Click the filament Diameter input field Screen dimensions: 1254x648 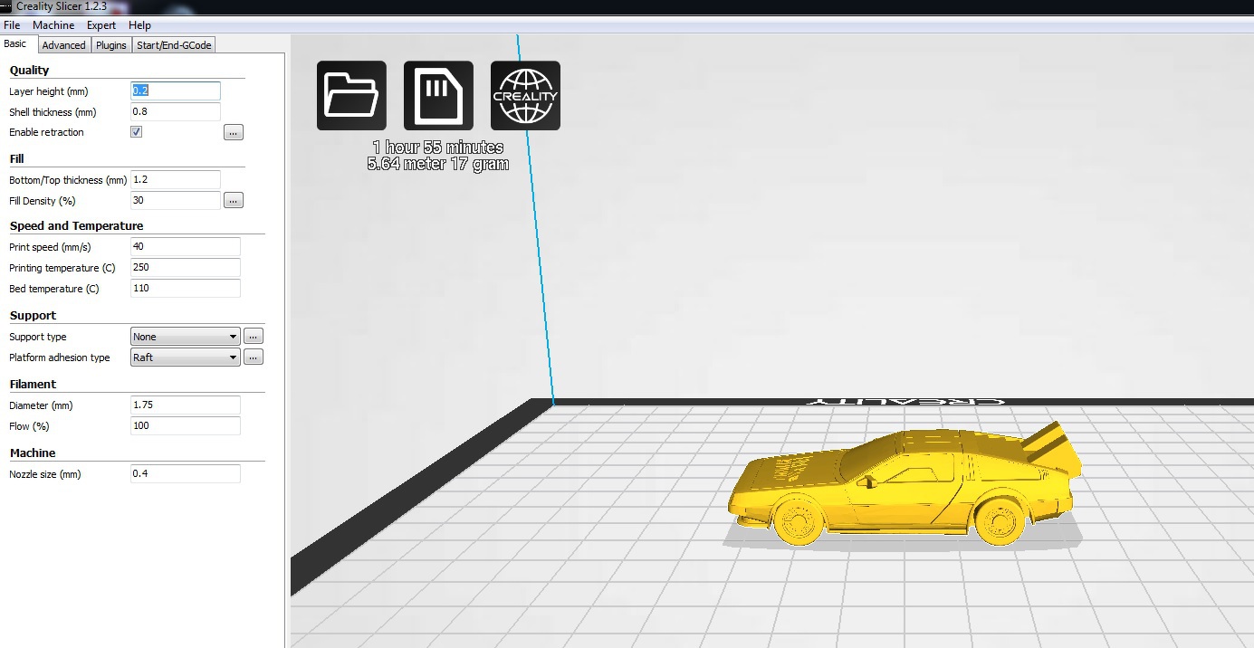pyautogui.click(x=186, y=405)
